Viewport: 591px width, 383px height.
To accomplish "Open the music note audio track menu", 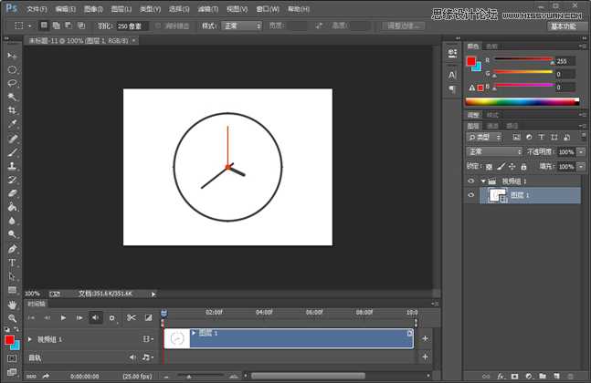I will click(x=148, y=357).
